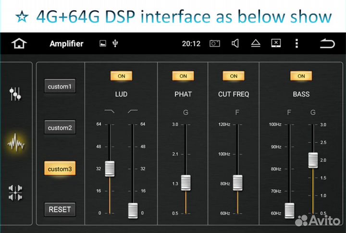
Task: Choose the custom3 preset
Action: pyautogui.click(x=60, y=169)
